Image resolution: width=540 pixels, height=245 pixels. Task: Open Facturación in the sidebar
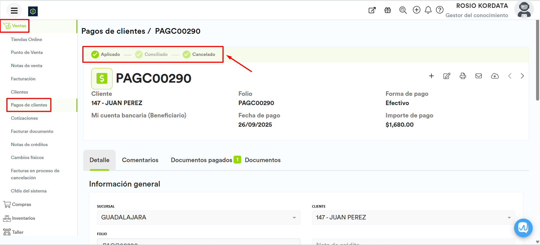pyautogui.click(x=23, y=79)
